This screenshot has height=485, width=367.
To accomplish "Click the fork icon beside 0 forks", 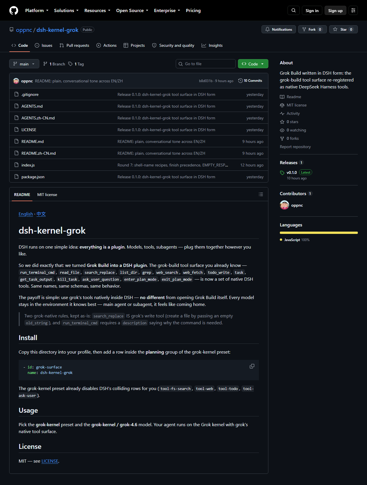I will [x=282, y=138].
